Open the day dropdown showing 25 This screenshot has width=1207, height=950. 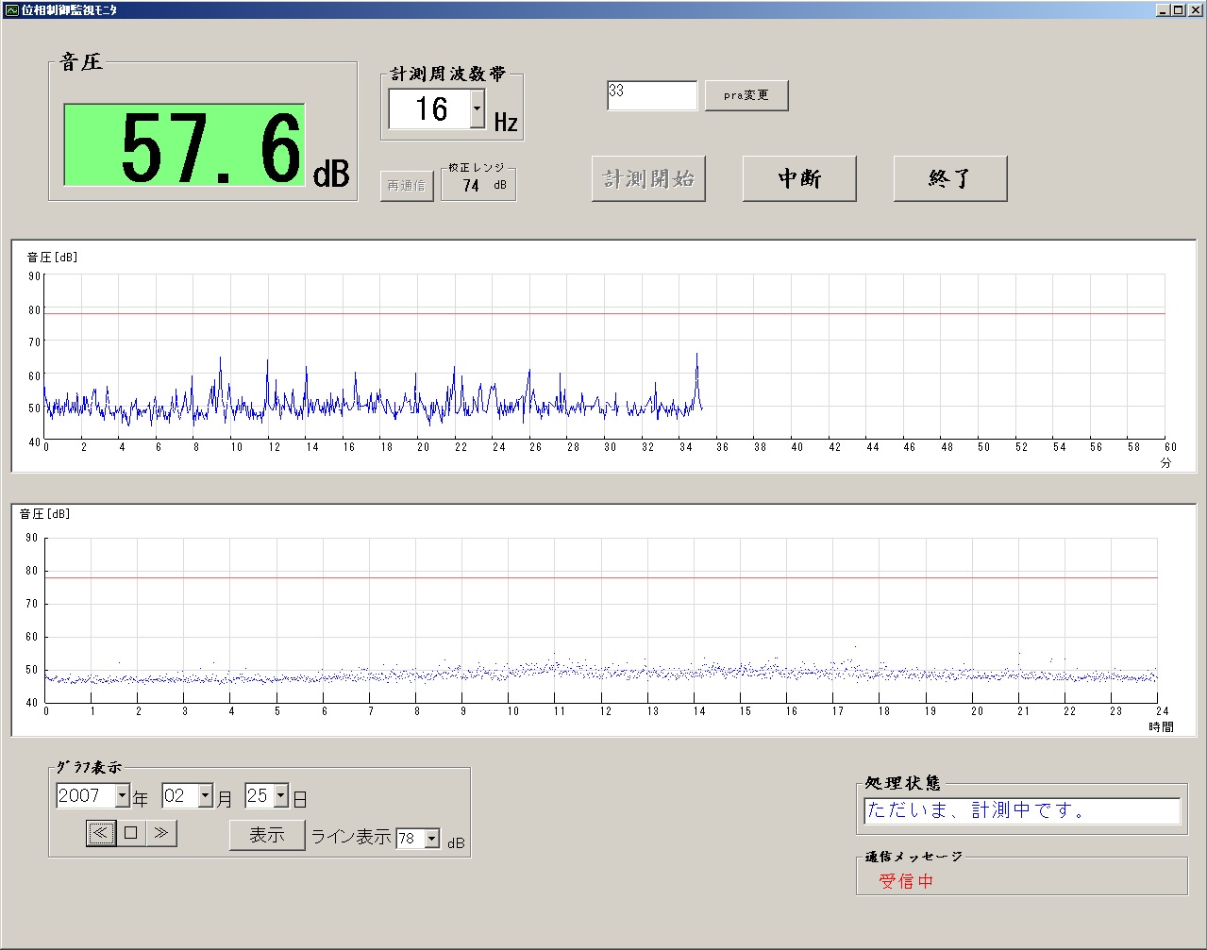(281, 796)
